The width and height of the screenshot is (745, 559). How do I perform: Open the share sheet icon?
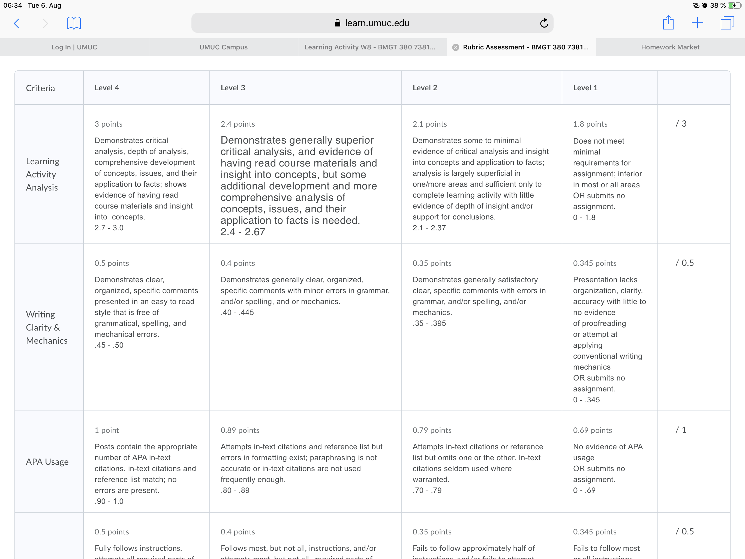[668, 23]
